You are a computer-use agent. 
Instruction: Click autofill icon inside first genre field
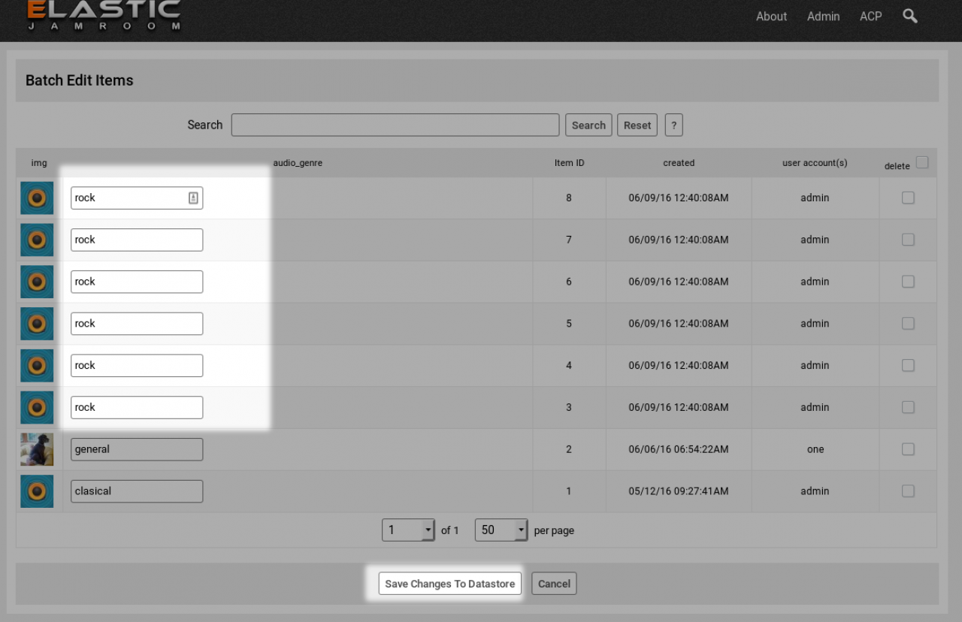(193, 198)
